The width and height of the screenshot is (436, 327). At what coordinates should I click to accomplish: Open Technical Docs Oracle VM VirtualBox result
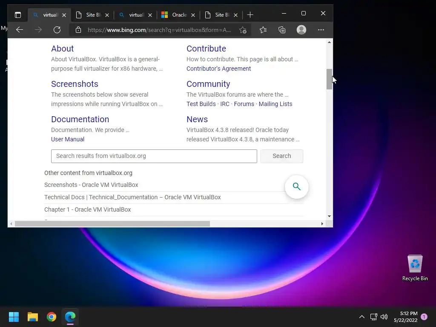click(x=132, y=197)
